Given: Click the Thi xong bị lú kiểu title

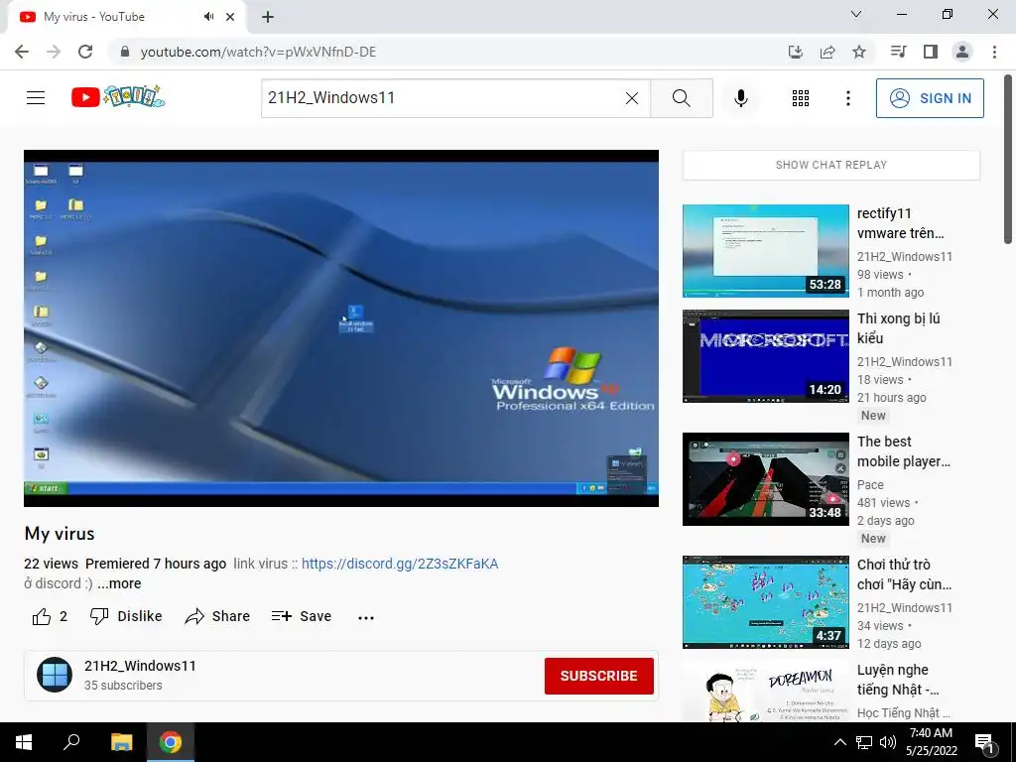Looking at the screenshot, I should tap(898, 328).
